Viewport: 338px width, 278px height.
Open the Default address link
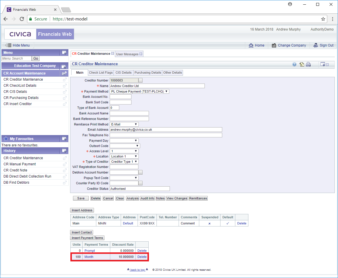coord(128,224)
